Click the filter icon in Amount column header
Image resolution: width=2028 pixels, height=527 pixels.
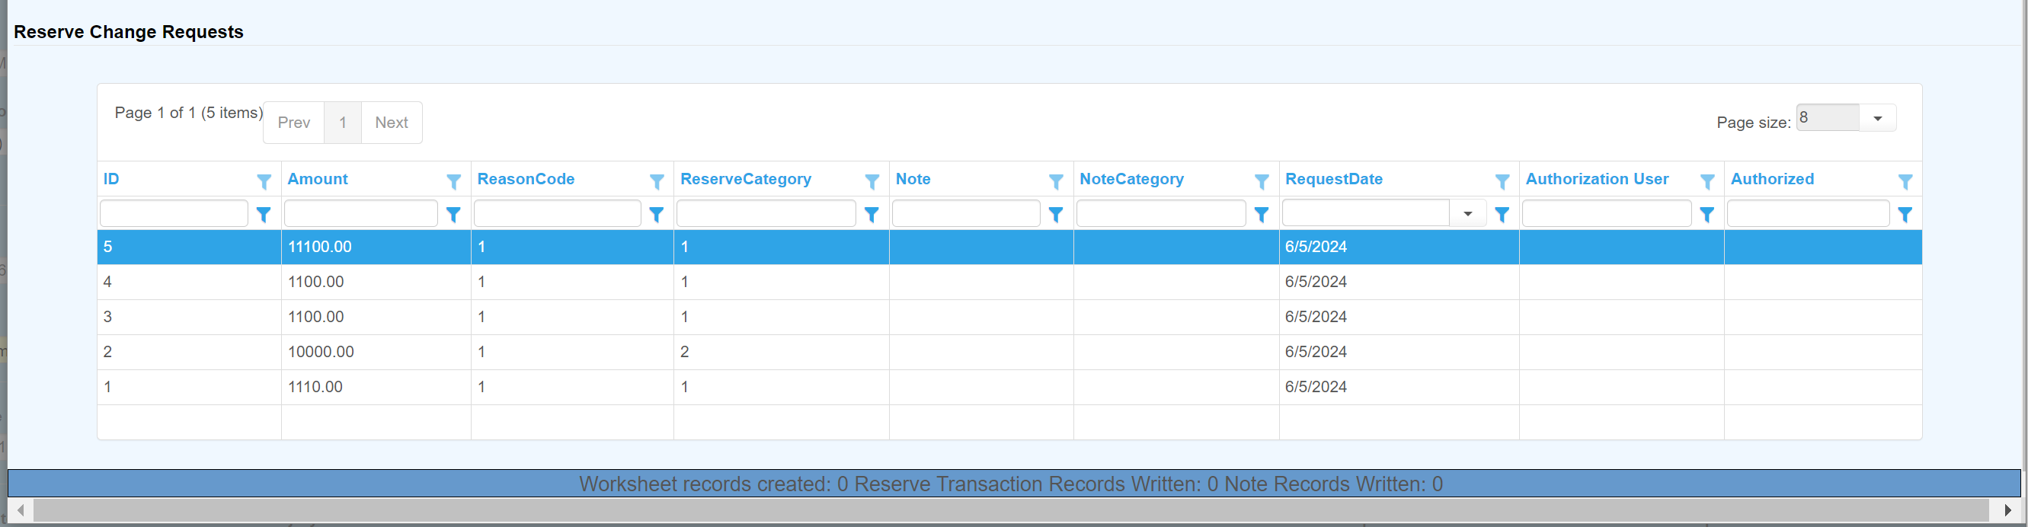[x=453, y=182]
